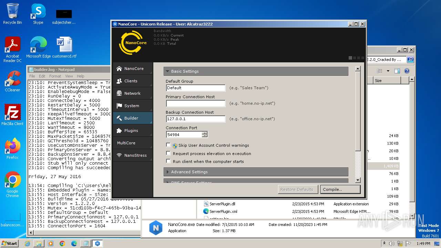Open CCleaner desktop shortcut
Image resolution: width=441 pixels, height=248 pixels.
pos(12,81)
